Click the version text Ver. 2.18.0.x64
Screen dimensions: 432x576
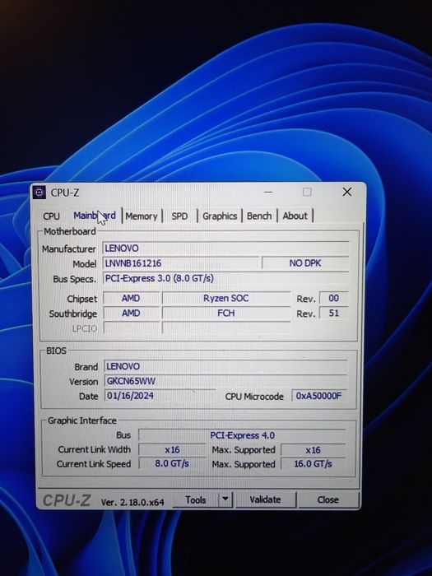point(132,502)
